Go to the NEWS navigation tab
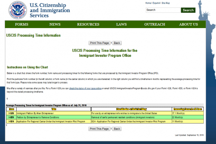Viewport: 216px width, 144px height. [55, 24]
